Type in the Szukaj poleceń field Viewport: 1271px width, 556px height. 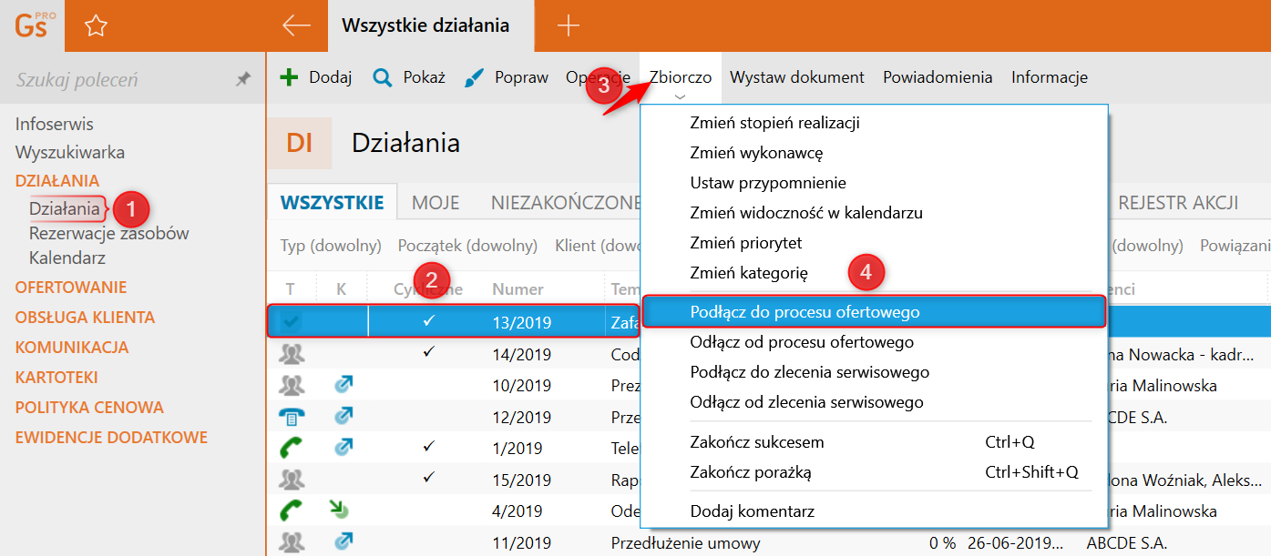pyautogui.click(x=118, y=80)
